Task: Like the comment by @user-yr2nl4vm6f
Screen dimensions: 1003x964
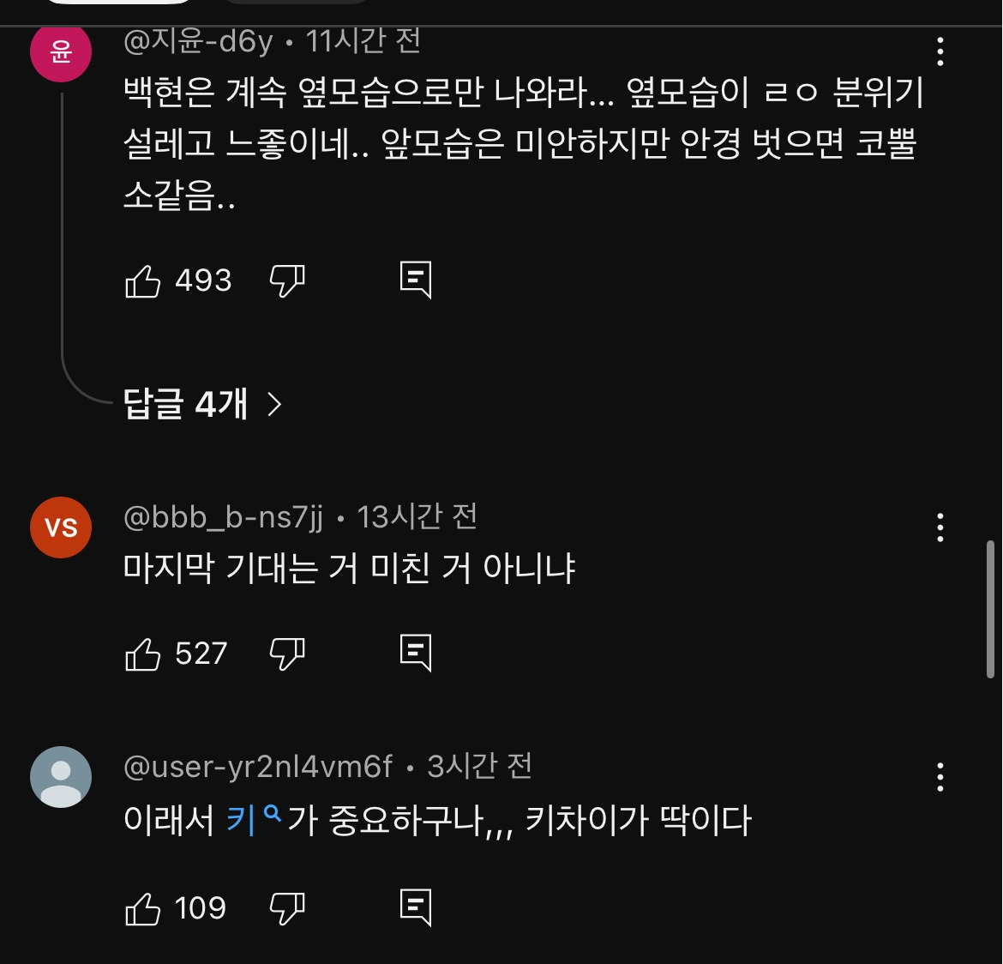Action: click(x=143, y=908)
